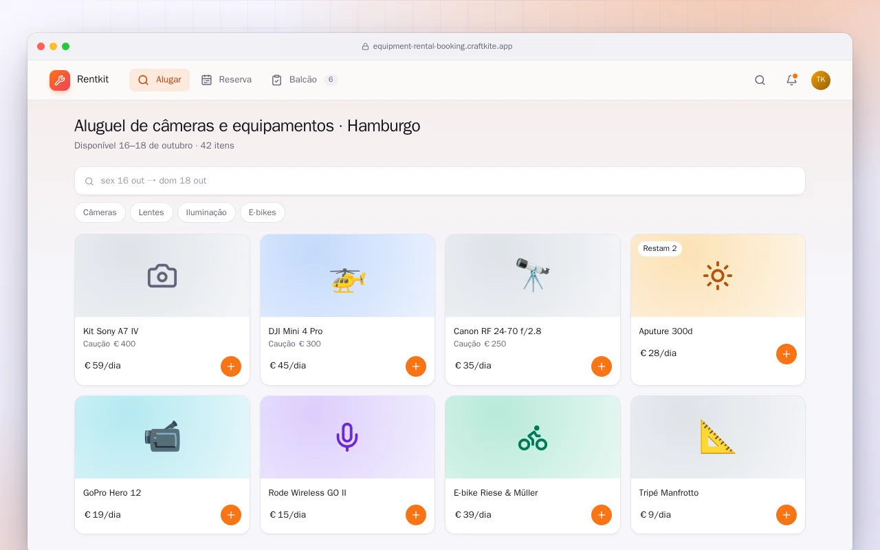Click the Aluguel de câmeras e equipamentos heading
This screenshot has width=880, height=550.
pos(247,126)
